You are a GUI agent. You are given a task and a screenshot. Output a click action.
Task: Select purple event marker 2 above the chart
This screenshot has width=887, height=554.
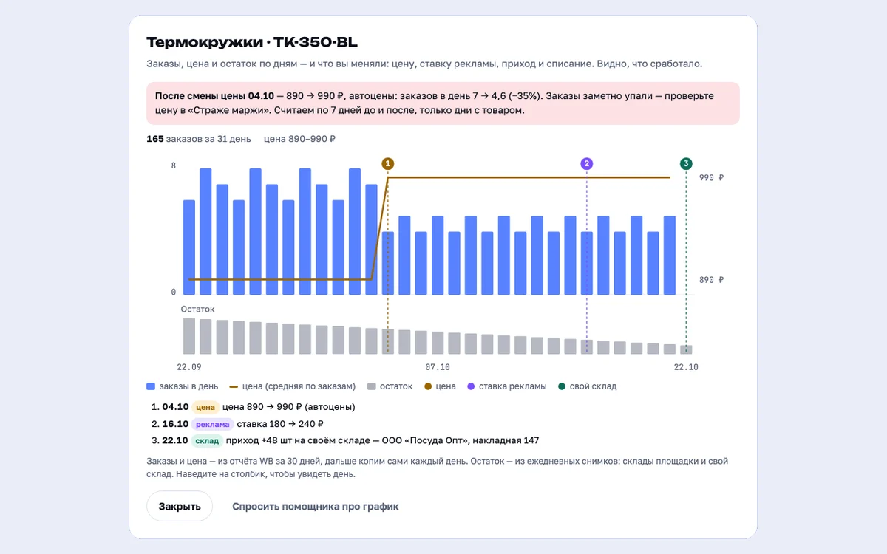(x=587, y=163)
